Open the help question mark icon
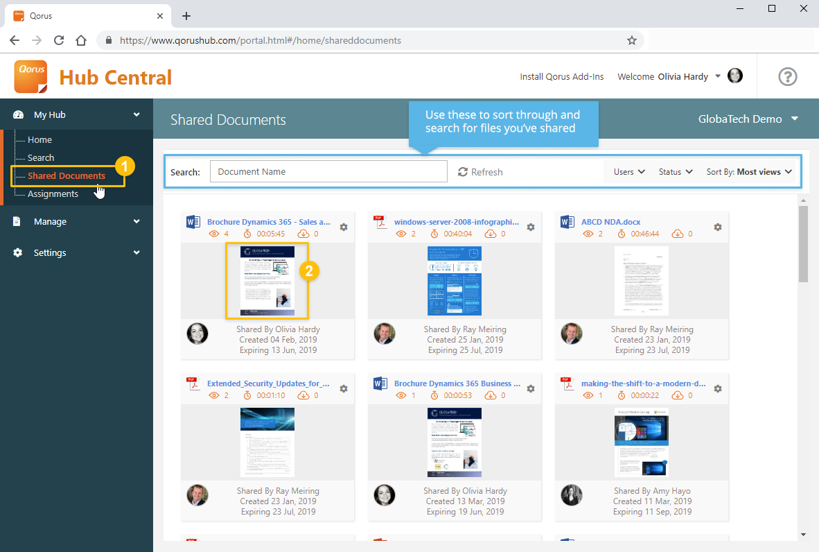The width and height of the screenshot is (819, 552). [x=787, y=77]
